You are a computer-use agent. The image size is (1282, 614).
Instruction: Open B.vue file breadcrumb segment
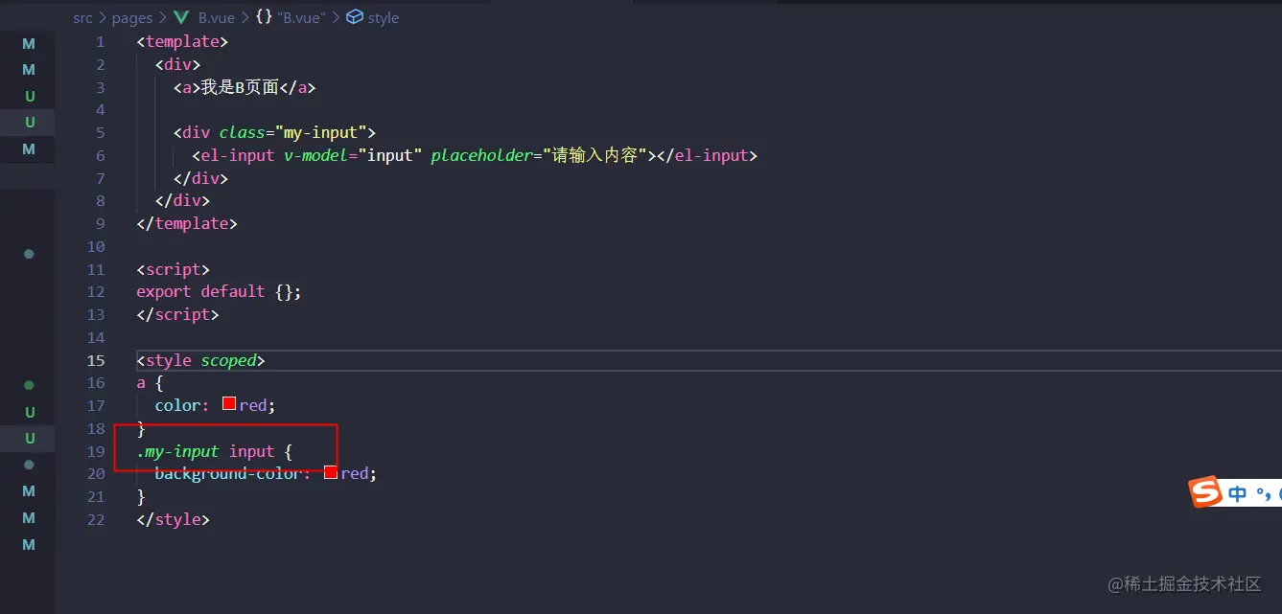tap(217, 18)
